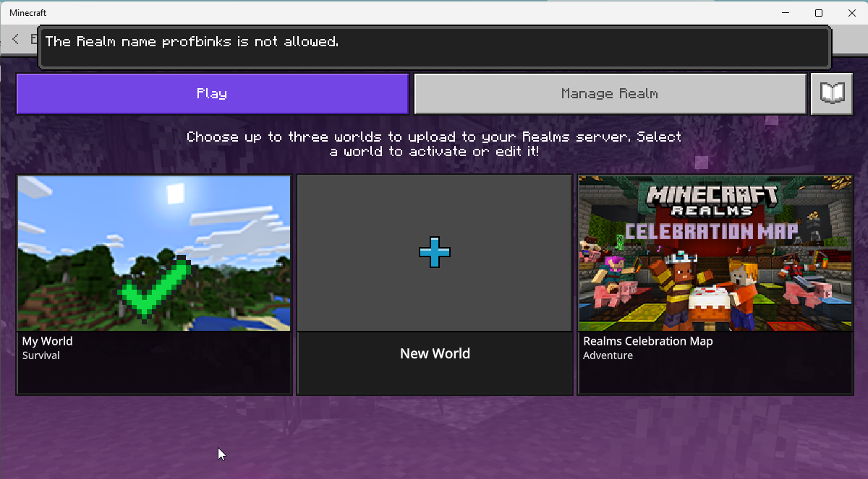This screenshot has width=868, height=479.
Task: Click the My World title text
Action: click(x=47, y=341)
